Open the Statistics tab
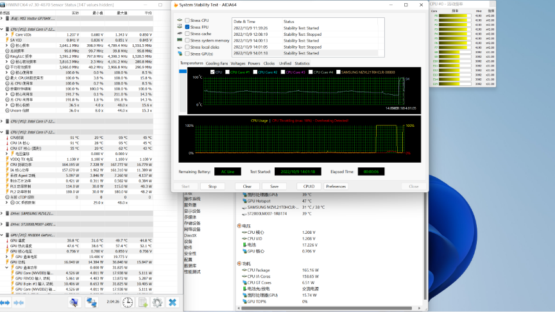 pos(302,63)
